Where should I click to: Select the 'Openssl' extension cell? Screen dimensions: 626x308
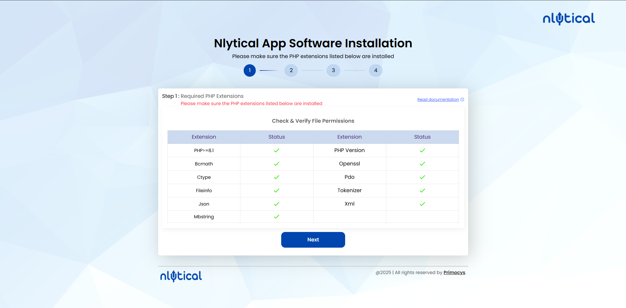(349, 164)
